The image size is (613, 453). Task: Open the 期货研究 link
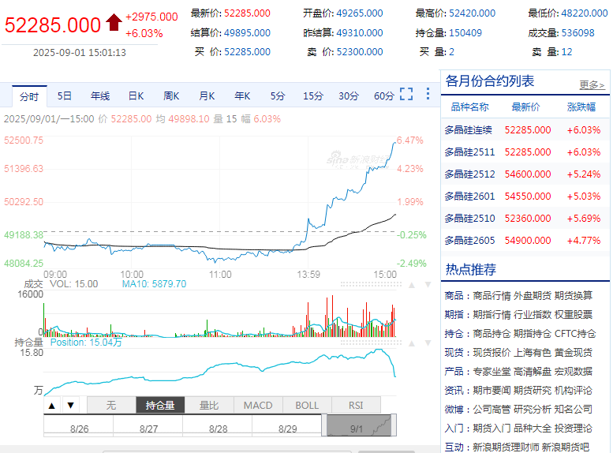point(533,391)
